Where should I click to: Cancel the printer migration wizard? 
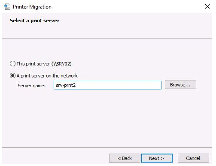coord(193,158)
